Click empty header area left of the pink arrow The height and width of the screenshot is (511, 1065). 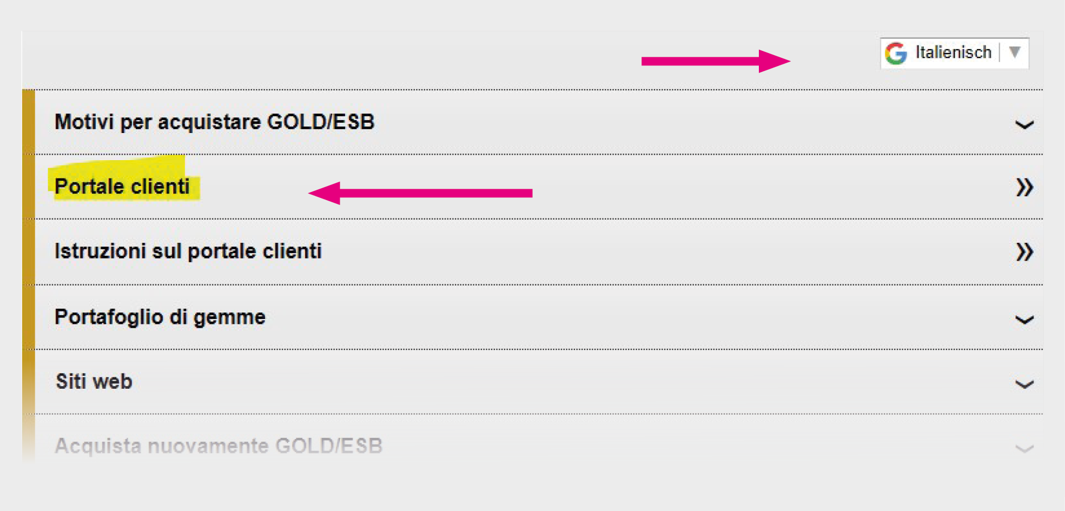325,61
